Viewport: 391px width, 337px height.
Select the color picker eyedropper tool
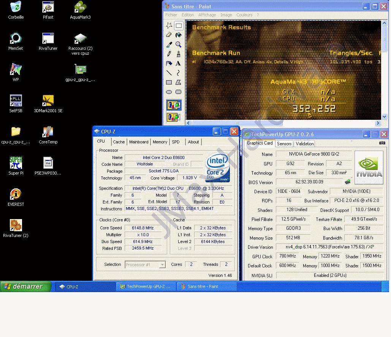click(x=169, y=45)
